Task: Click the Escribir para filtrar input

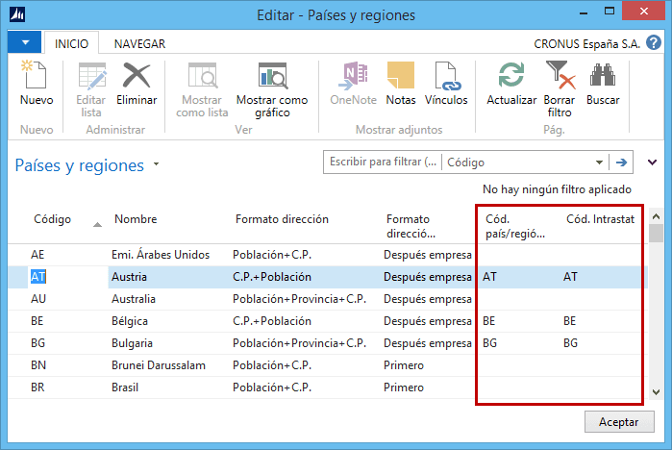Action: (383, 162)
